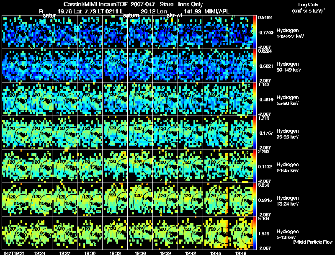This screenshot has height=255, width=335.
Task: Click the color bar for Hydrogen 13-24 keV
Action: [255, 200]
